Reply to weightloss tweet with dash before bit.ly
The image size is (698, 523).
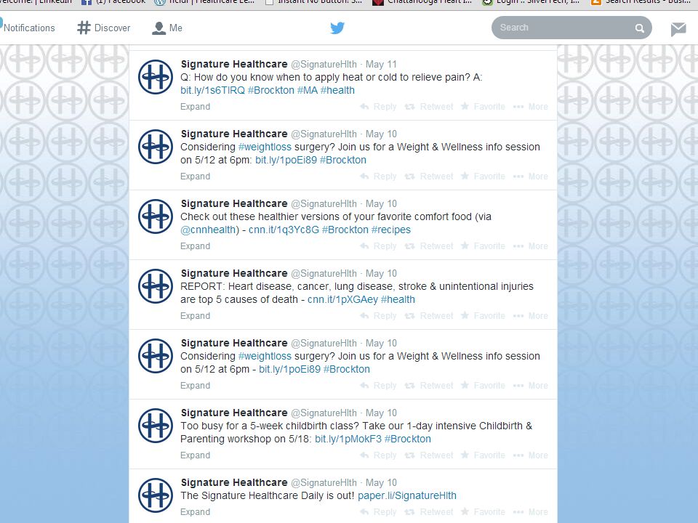[x=378, y=386]
